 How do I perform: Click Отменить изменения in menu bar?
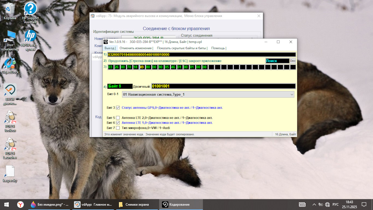[136, 48]
